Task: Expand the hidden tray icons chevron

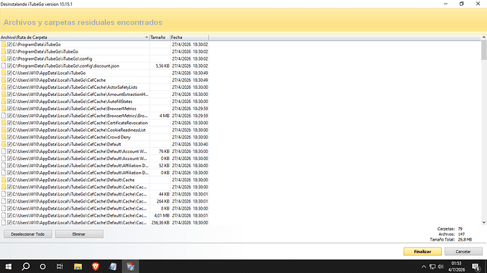Action: click(x=423, y=267)
